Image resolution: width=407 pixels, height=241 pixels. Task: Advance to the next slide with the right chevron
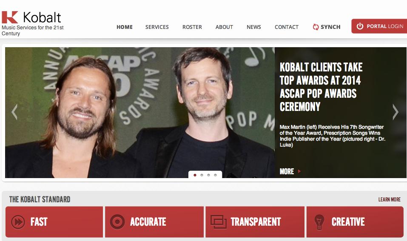coord(395,112)
